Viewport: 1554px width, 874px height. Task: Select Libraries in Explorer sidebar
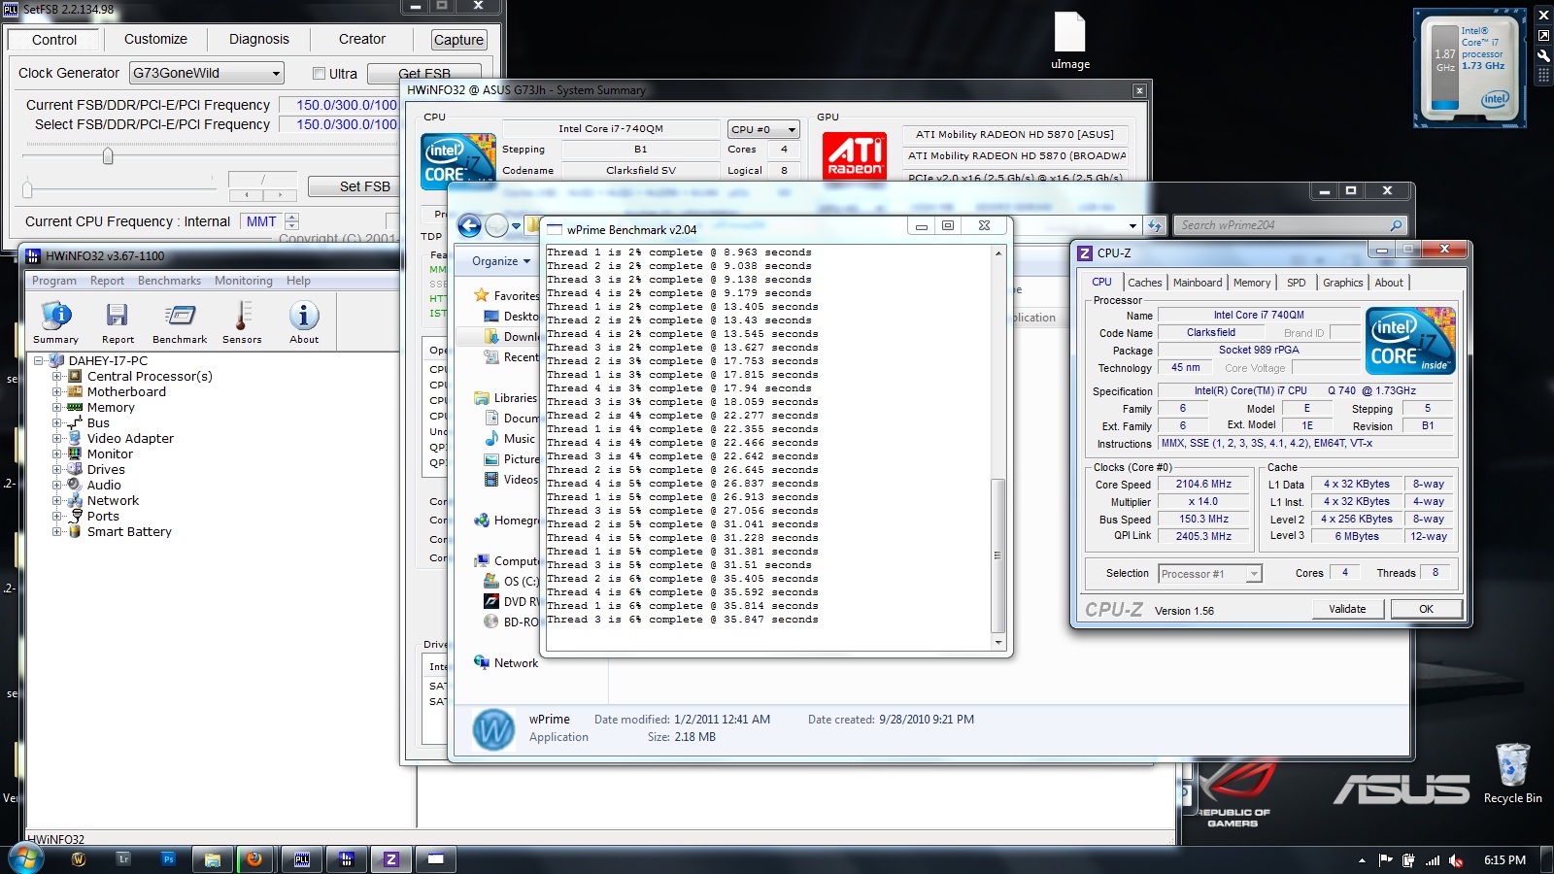(x=515, y=398)
